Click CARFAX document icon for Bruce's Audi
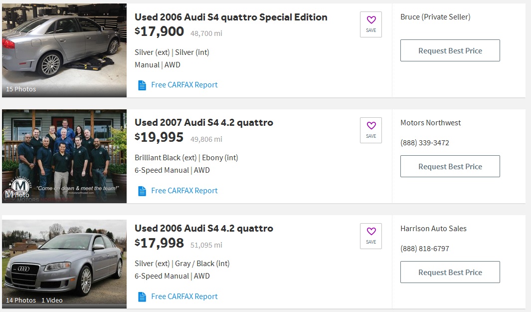The image size is (531, 312). (142, 85)
